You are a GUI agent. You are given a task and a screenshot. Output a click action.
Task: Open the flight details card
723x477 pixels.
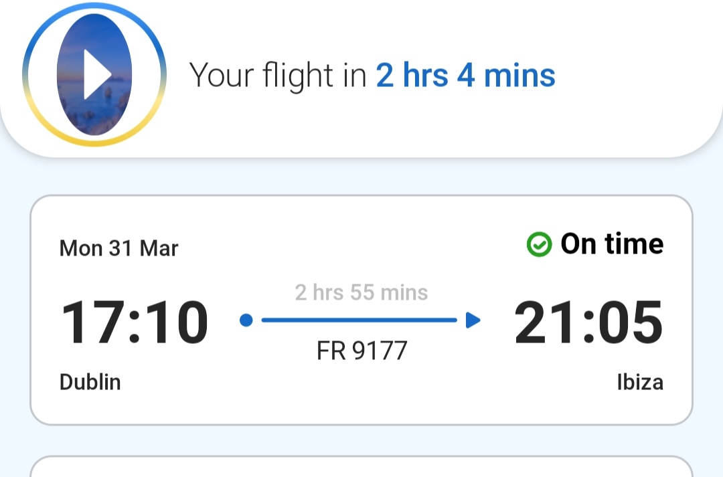tap(361, 310)
